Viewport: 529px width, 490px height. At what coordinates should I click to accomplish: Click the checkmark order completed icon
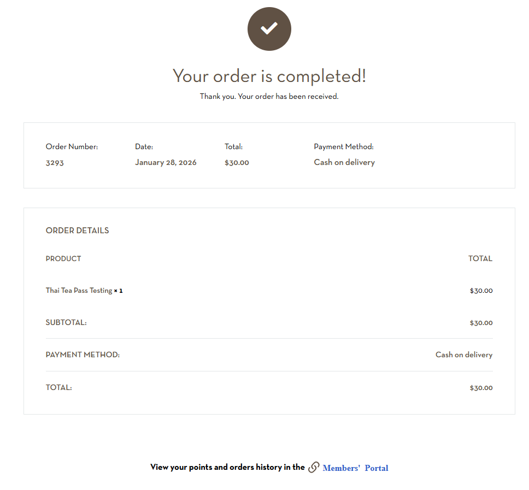pos(269,29)
